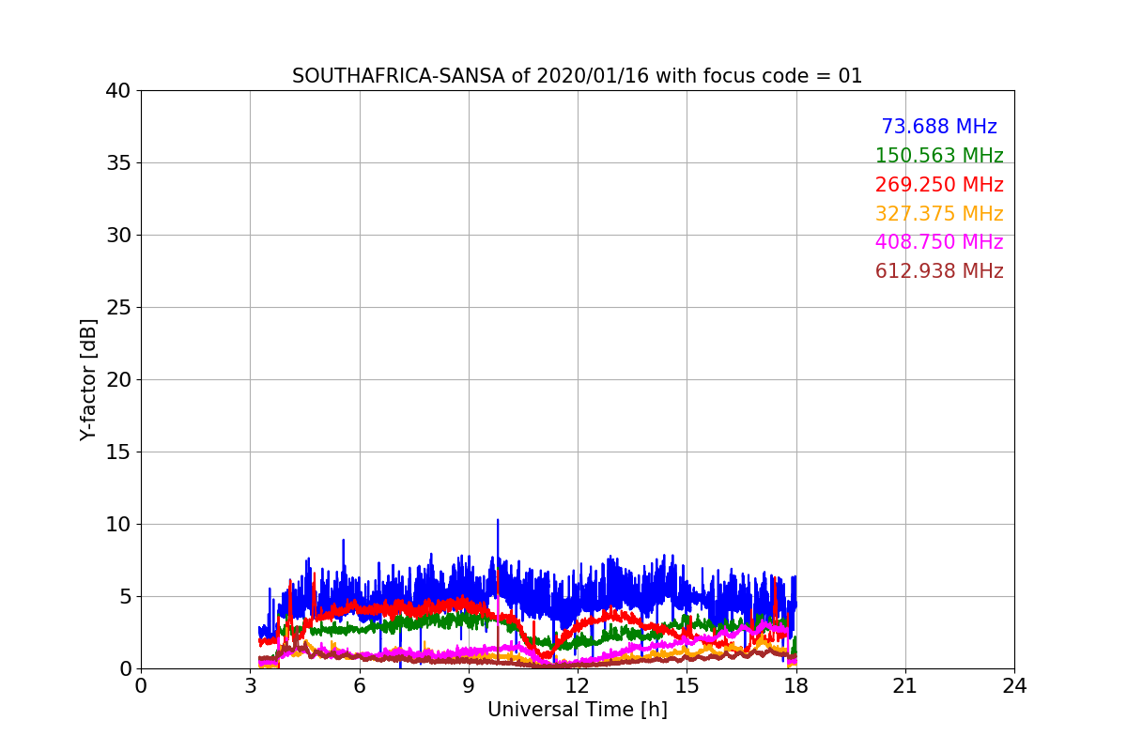Click the y-axis tick label 25
Screen dimensions: 1127x751
tap(118, 308)
